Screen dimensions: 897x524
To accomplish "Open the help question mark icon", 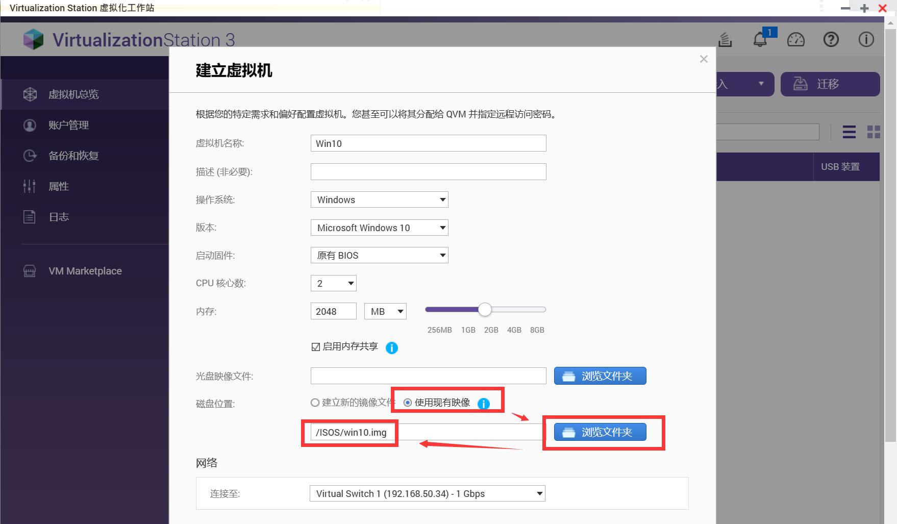I will click(831, 39).
